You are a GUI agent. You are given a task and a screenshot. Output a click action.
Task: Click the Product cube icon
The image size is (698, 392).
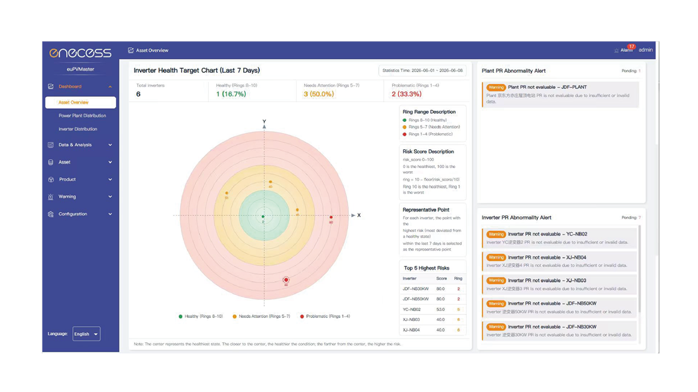(x=50, y=180)
